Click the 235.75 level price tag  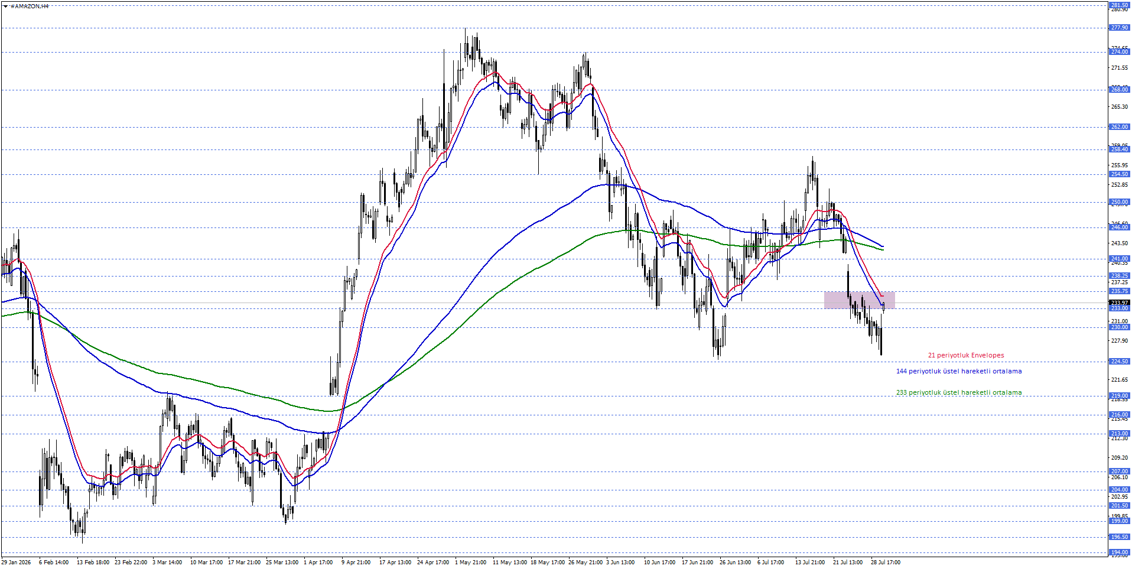tap(1120, 291)
